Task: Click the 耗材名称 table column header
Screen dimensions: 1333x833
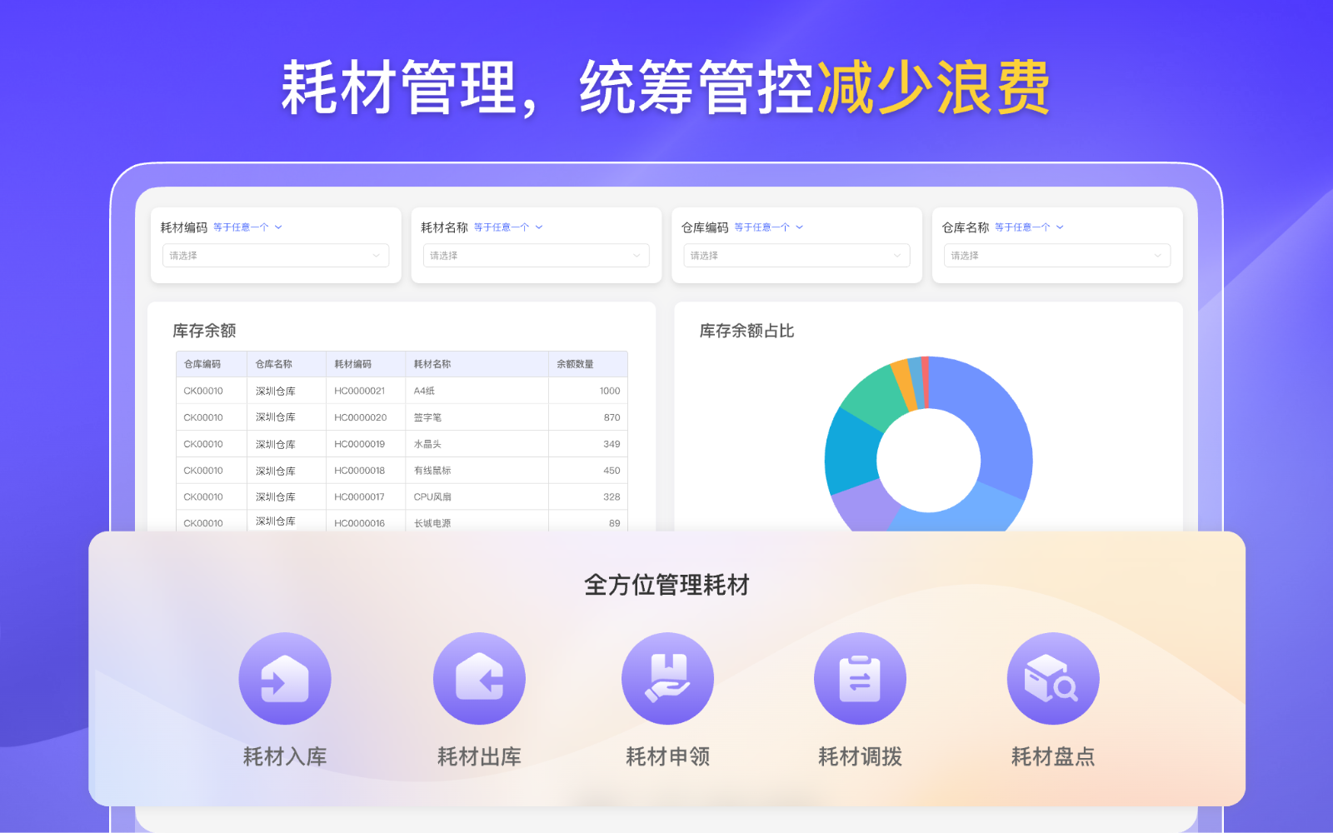Action: 432,364
